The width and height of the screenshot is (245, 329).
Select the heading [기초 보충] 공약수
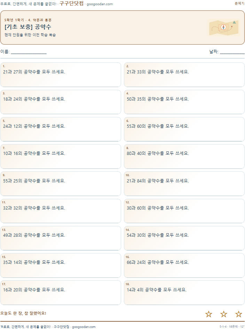tap(28, 27)
